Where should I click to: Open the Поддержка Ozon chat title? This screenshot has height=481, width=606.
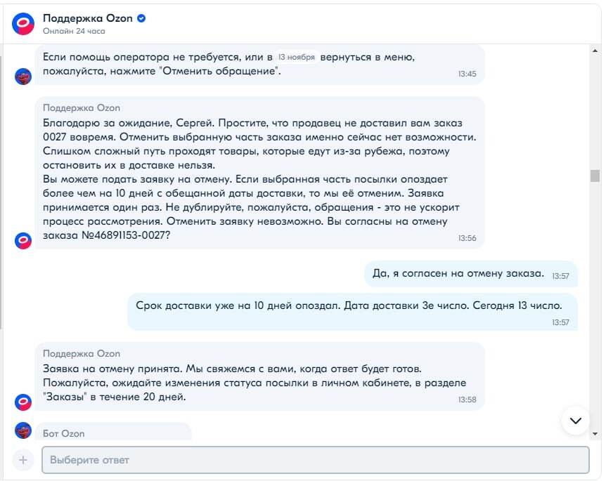tap(88, 18)
